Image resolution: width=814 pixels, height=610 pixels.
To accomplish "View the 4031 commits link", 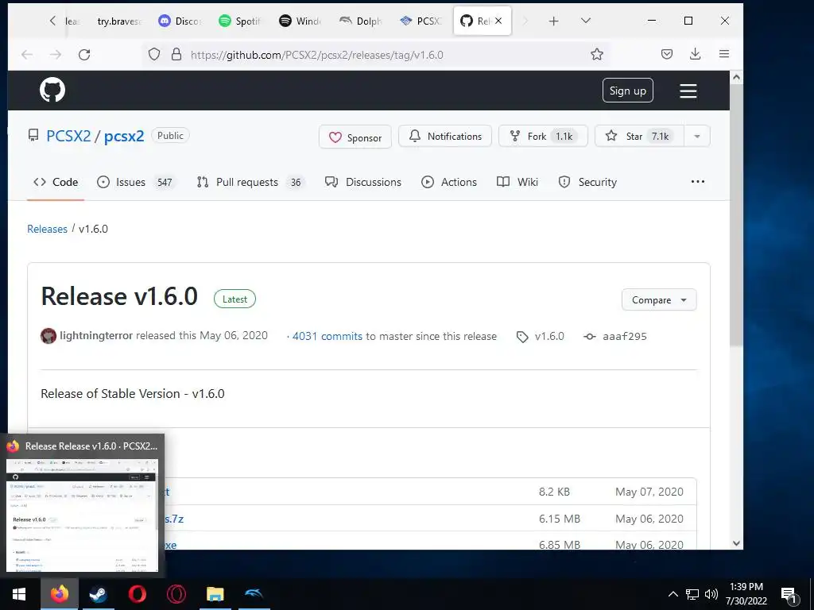I will point(327,336).
